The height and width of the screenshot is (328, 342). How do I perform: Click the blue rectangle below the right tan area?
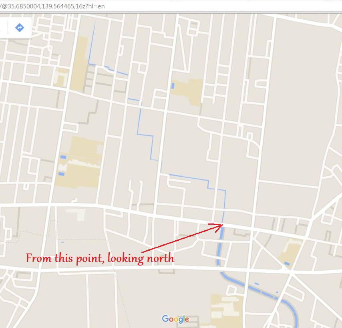click(287, 264)
